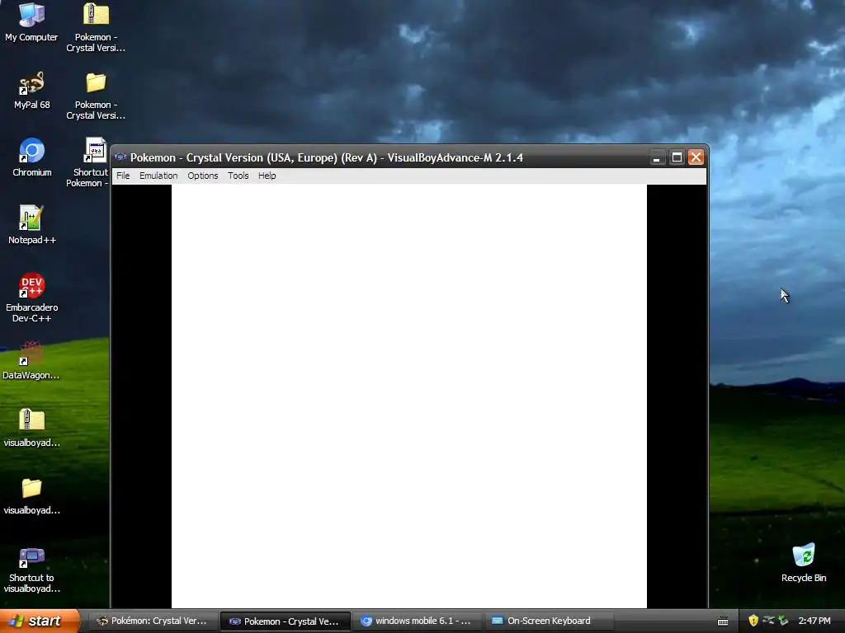Click the 2:47 PM system clock
The image size is (845, 633).
pos(814,621)
